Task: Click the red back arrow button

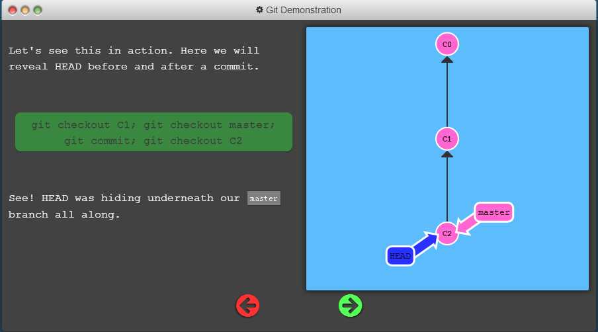Action: pyautogui.click(x=247, y=306)
